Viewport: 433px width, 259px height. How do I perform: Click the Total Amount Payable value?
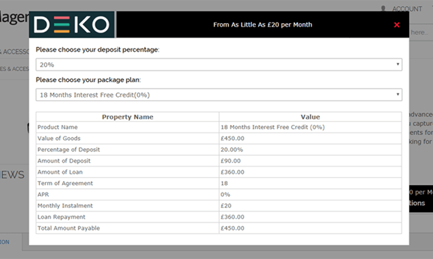(x=233, y=228)
